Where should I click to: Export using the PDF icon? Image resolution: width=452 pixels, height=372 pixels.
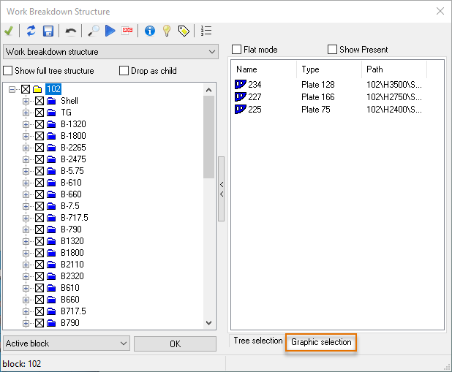127,31
